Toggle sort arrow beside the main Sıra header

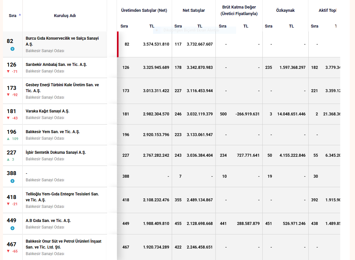click(20, 15)
